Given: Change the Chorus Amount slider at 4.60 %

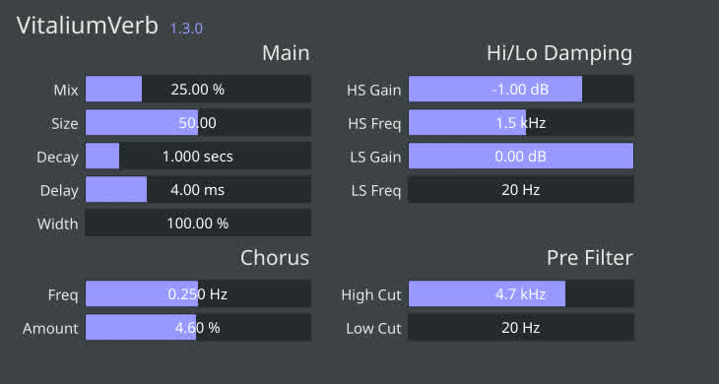Looking at the screenshot, I should [x=198, y=327].
